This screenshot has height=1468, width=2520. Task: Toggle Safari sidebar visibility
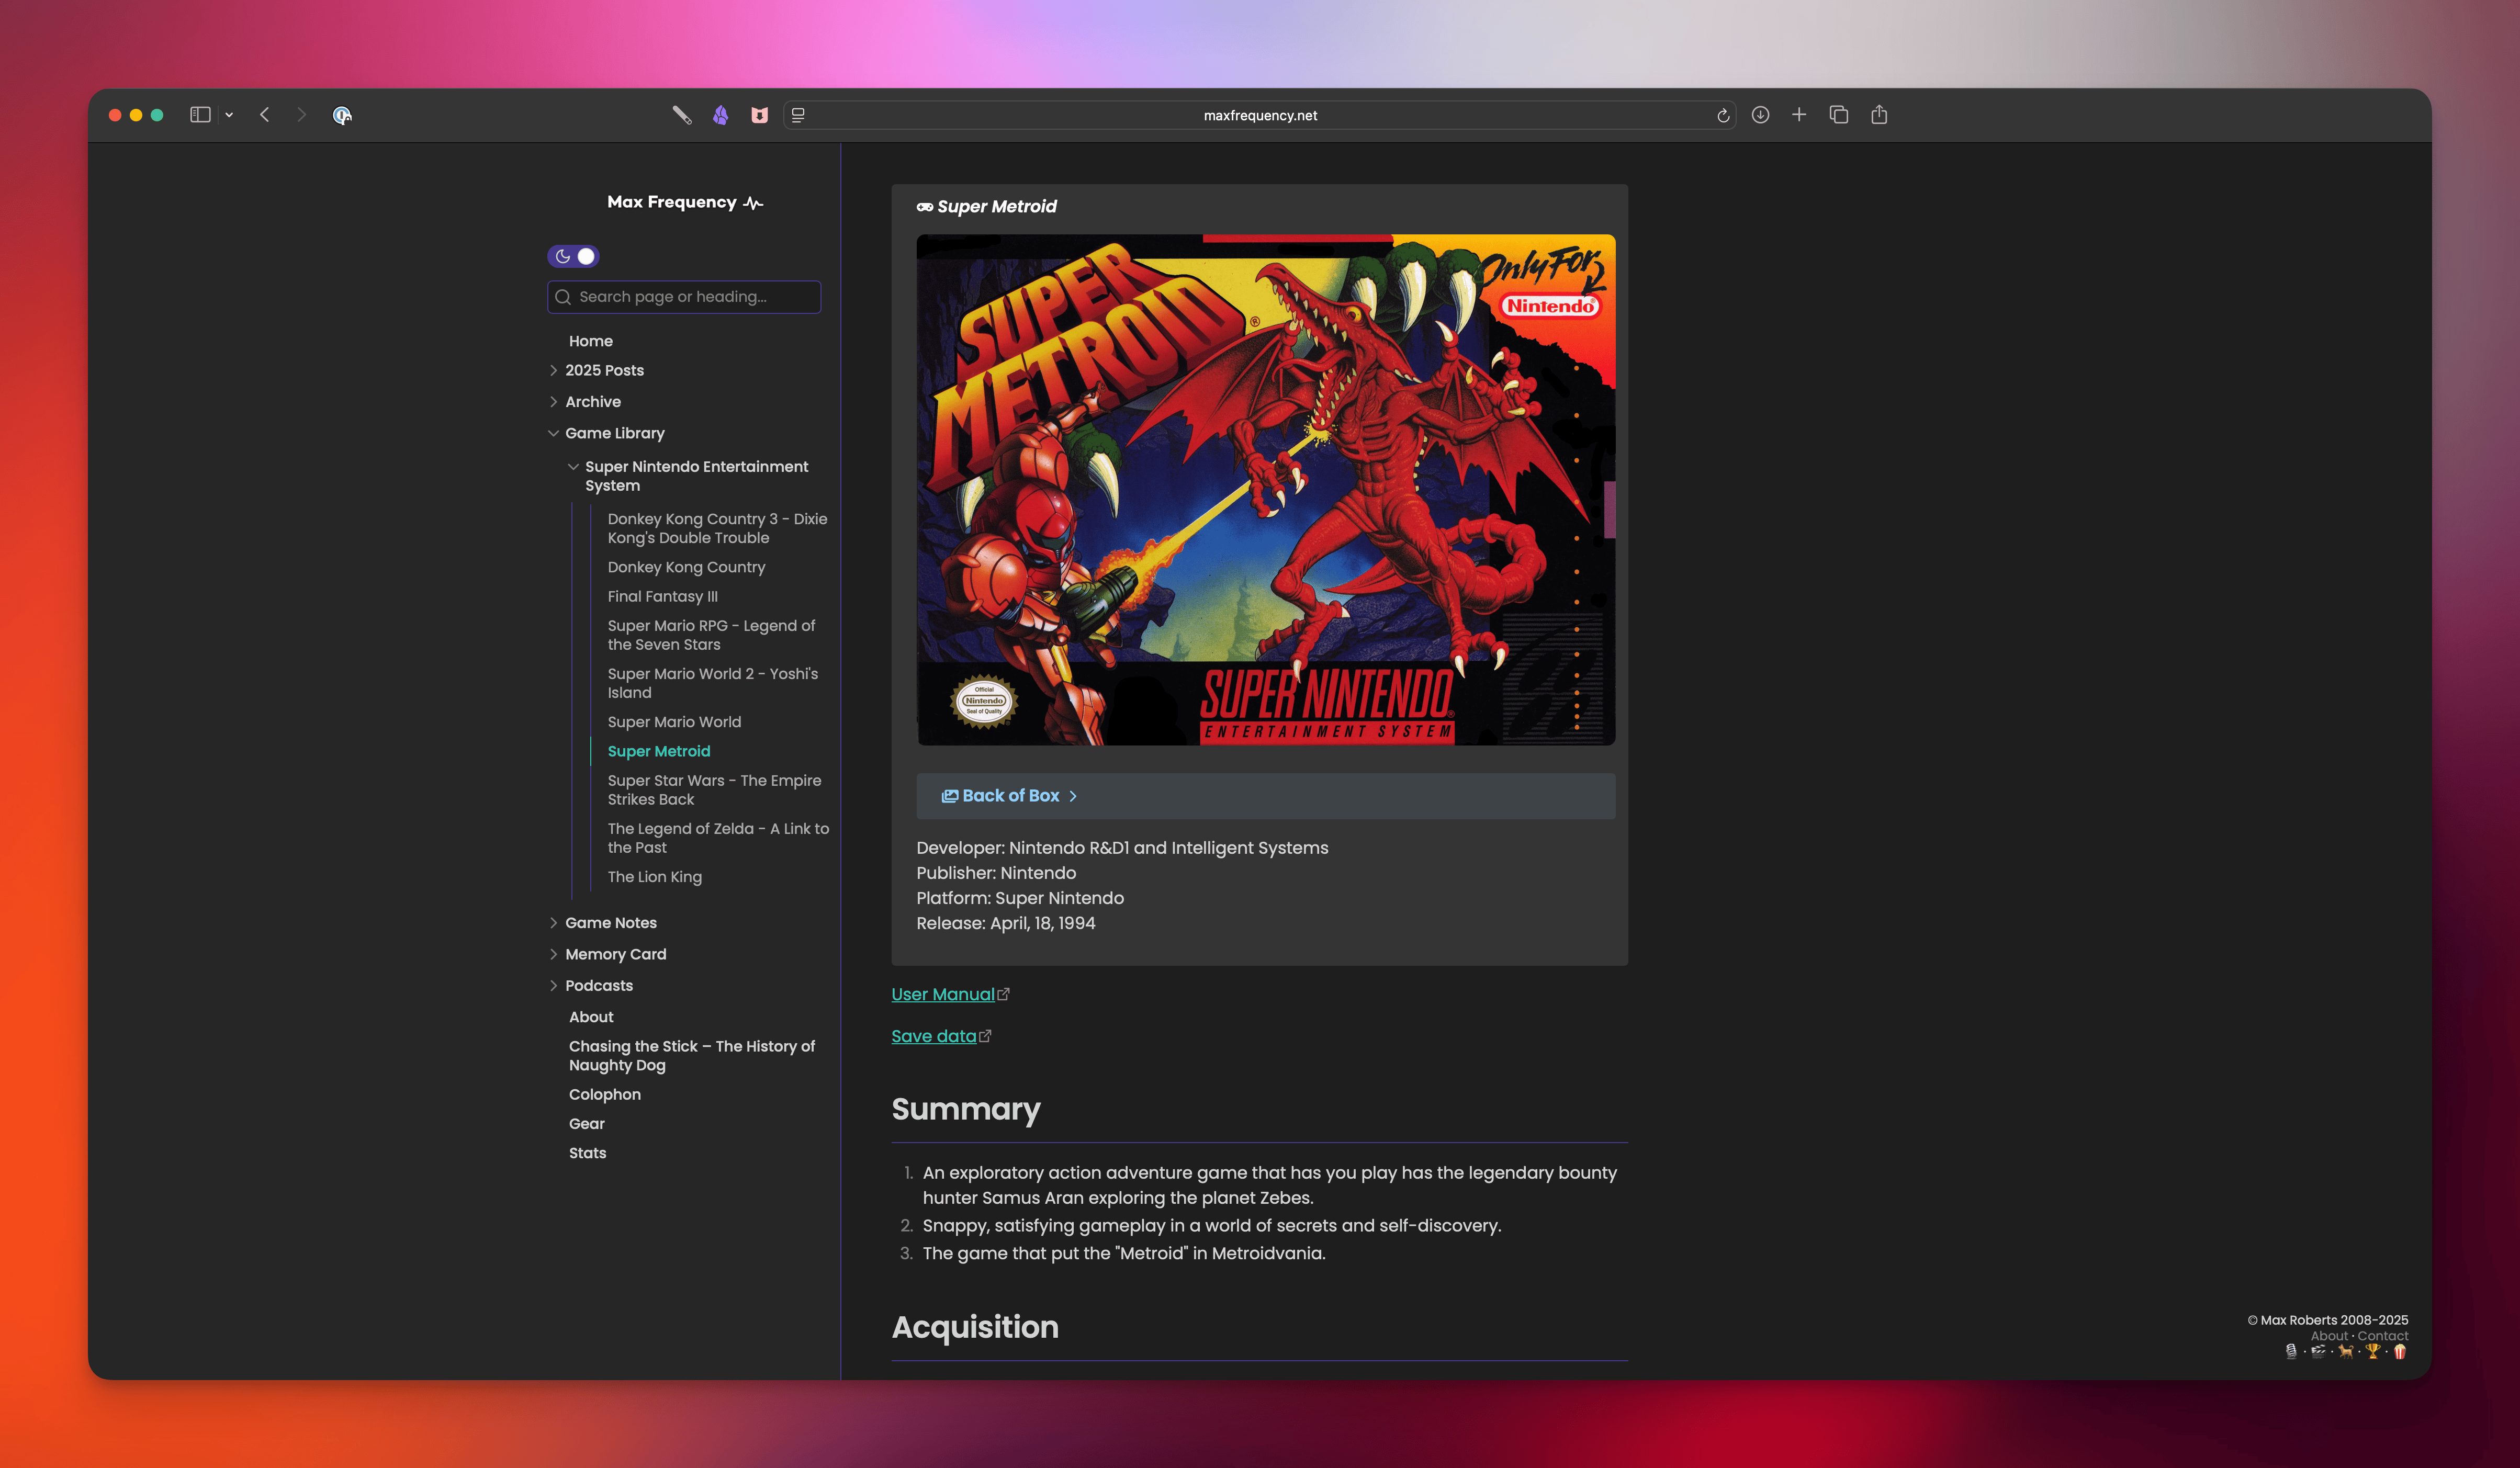pos(200,115)
